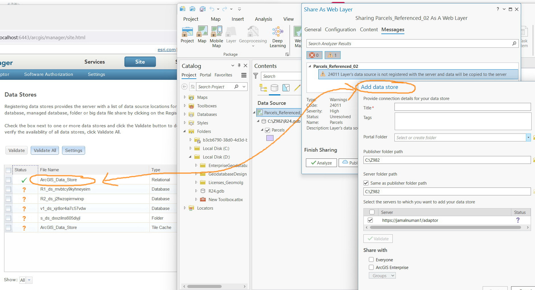The image size is (535, 290).
Task: Click the Validate All button
Action: point(44,150)
